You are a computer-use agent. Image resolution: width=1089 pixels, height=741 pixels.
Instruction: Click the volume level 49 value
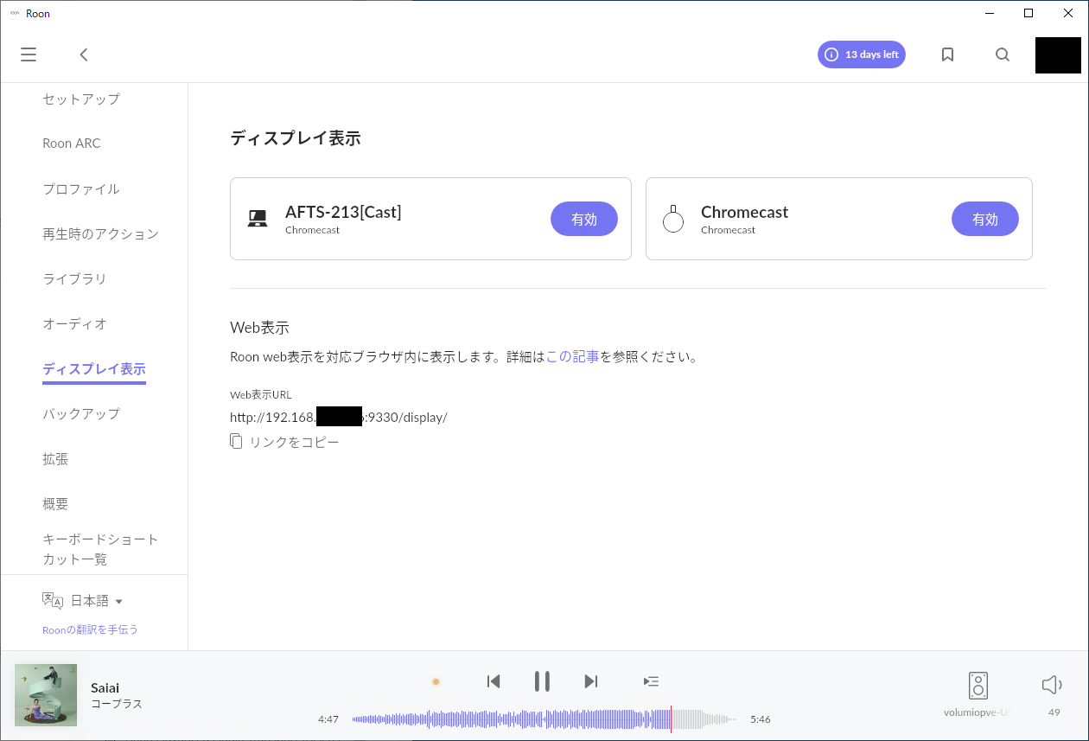[1054, 712]
